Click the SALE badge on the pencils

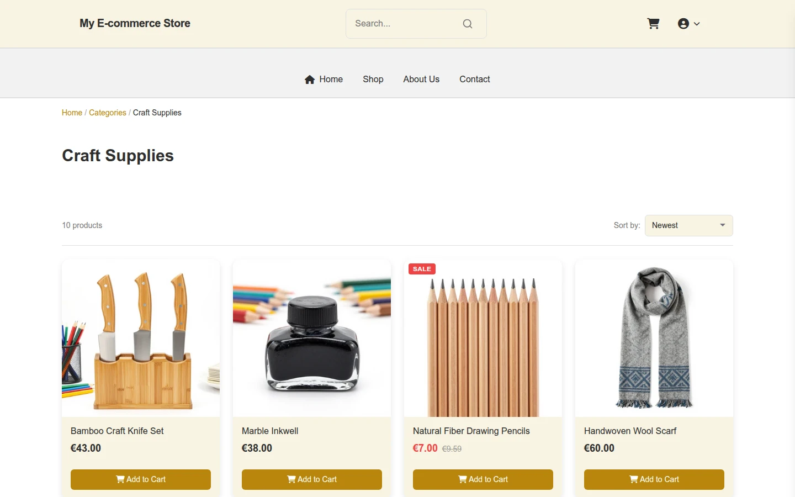[422, 269]
